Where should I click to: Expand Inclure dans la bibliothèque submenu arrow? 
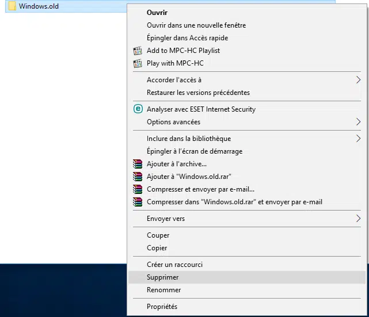(x=358, y=139)
